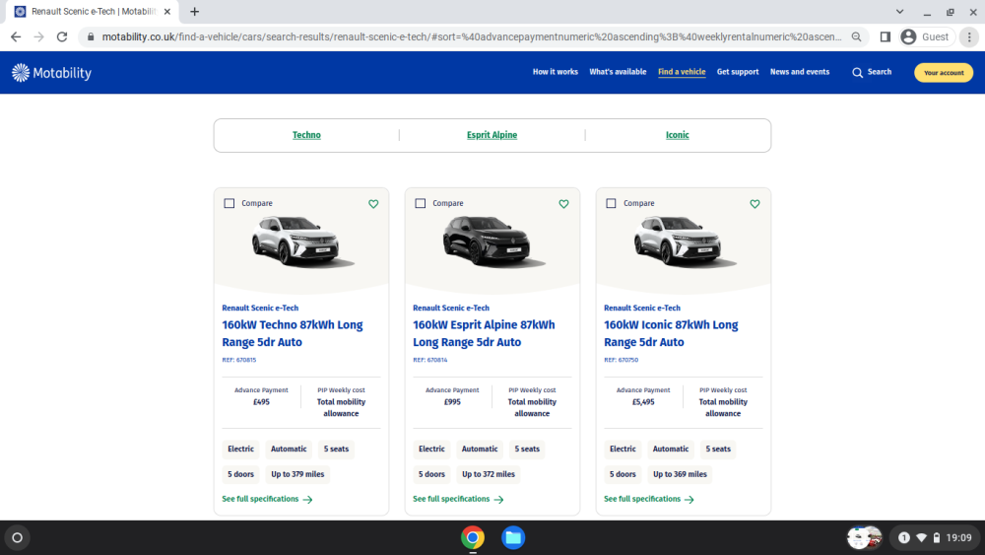Image resolution: width=985 pixels, height=555 pixels.
Task: Click REF: 670815 text
Action: click(x=239, y=360)
